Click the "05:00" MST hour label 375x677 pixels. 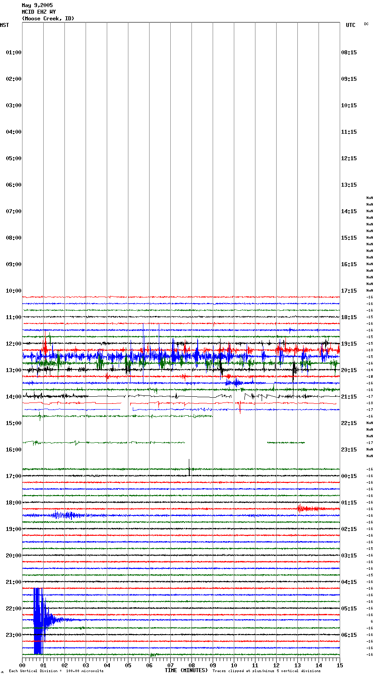click(13, 158)
